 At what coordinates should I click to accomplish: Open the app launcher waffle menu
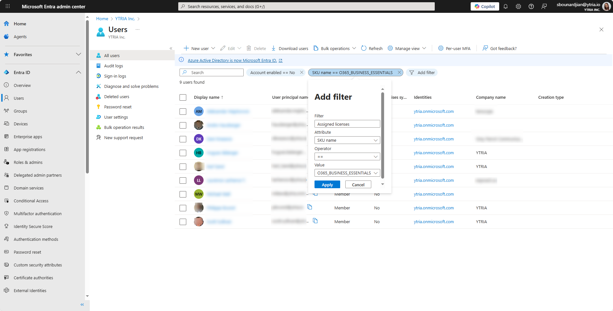click(8, 6)
